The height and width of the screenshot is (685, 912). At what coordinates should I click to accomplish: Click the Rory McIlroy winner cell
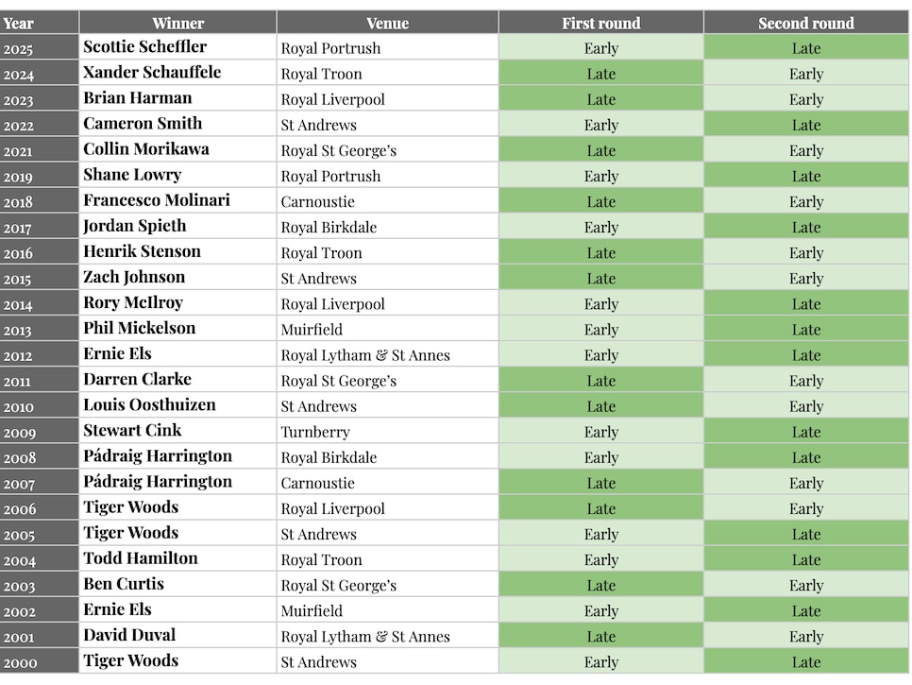coord(178,303)
